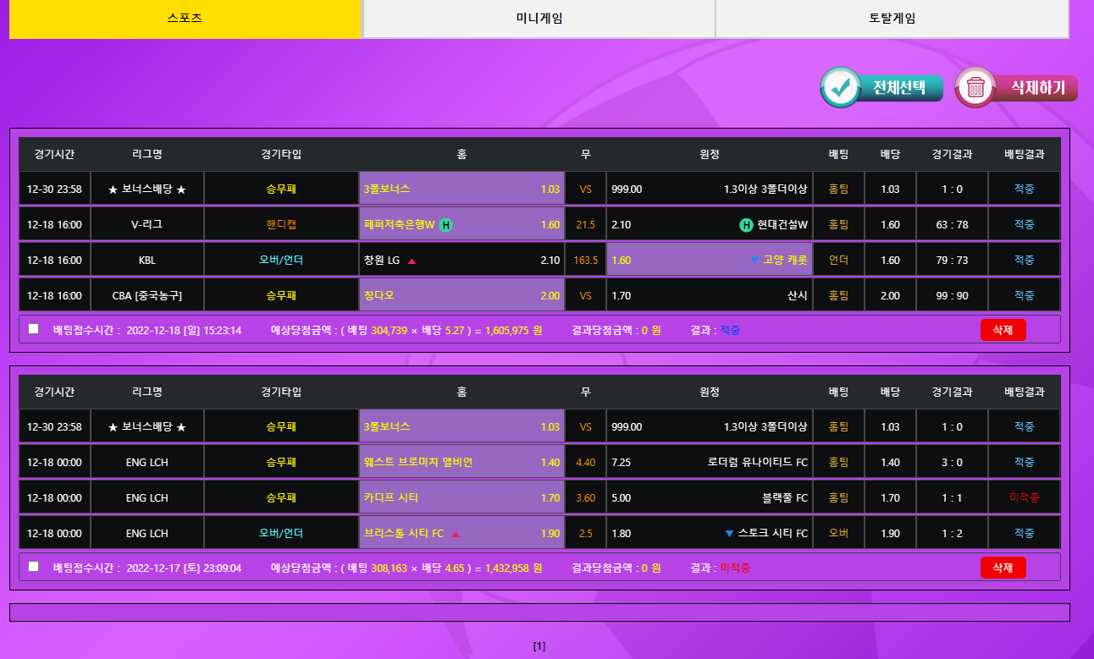
Task: Click red up arrow beside 브리스톨 시티 FC
Action: point(456,534)
